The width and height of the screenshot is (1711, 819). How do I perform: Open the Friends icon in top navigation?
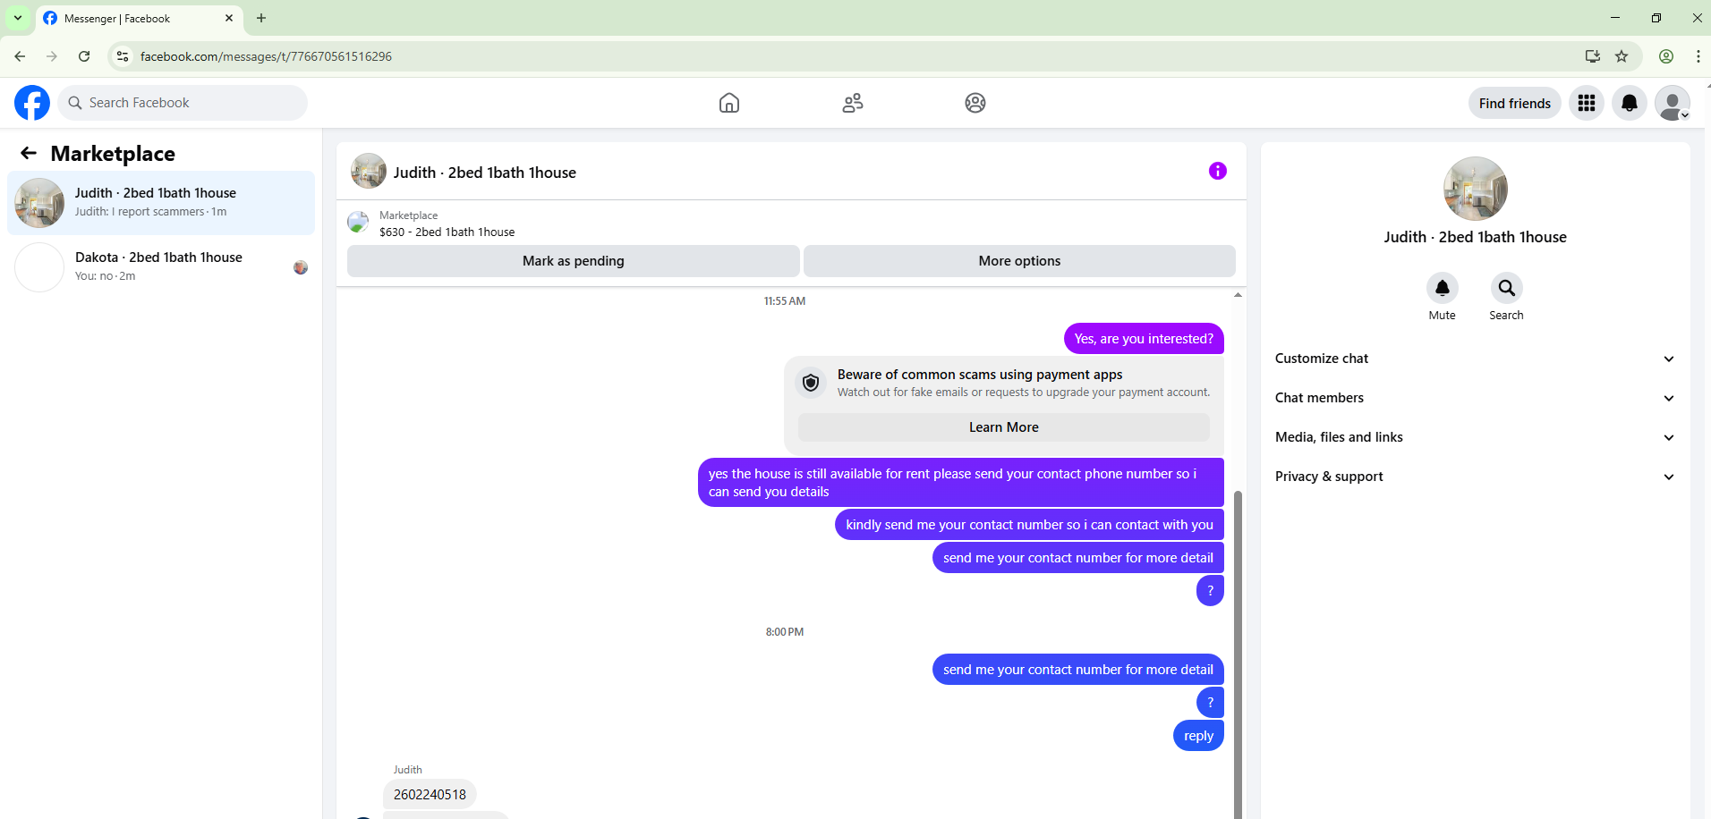pos(853,103)
